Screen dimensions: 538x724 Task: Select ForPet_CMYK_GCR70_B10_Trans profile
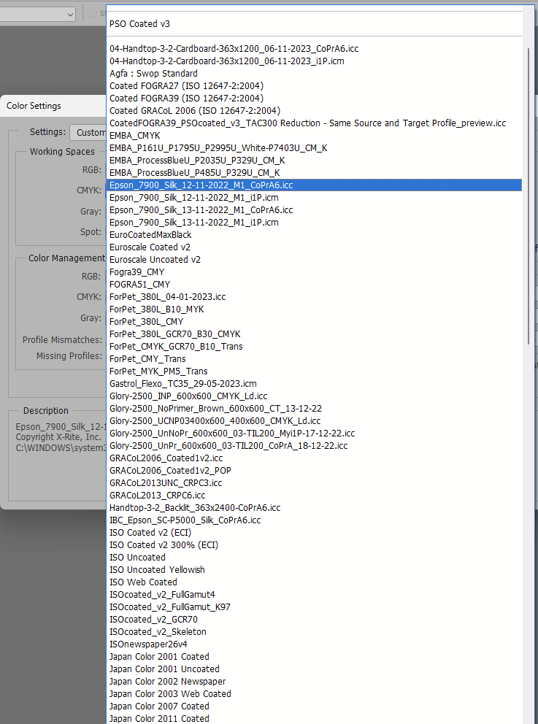pos(314,347)
